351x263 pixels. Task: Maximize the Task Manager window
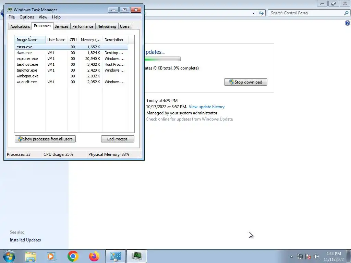[x=124, y=10]
